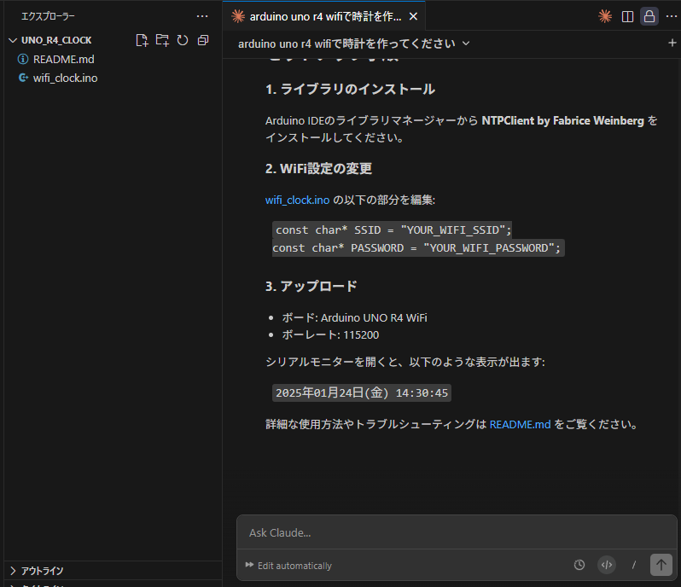Image resolution: width=681 pixels, height=587 pixels.
Task: Open slash commands button
Action: (x=634, y=565)
